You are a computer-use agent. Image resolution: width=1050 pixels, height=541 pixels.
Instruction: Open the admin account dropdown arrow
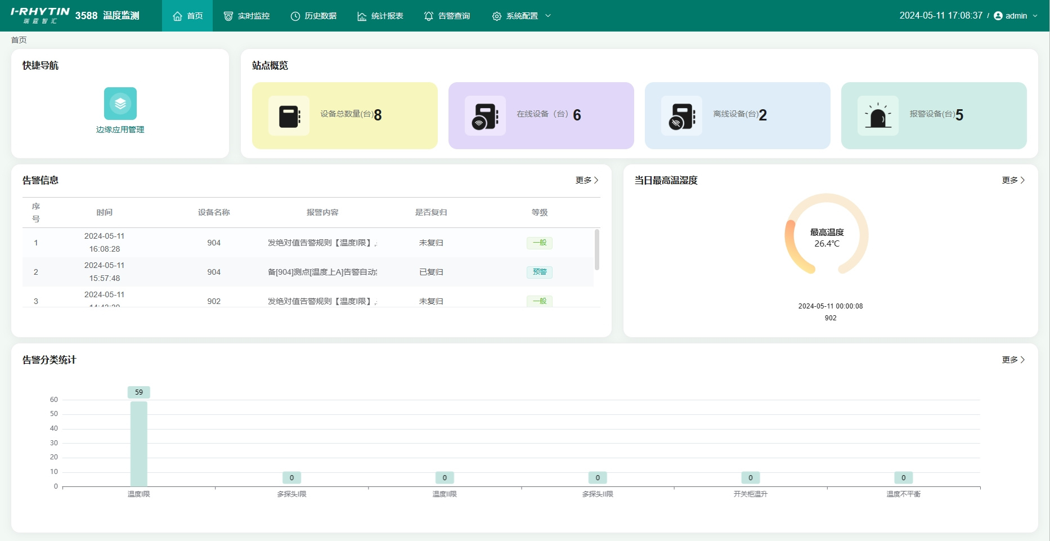point(1035,16)
